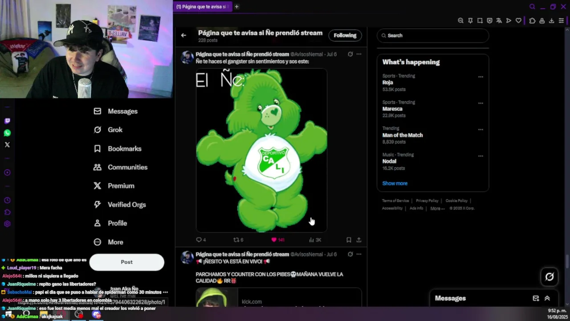This screenshot has width=570, height=321.
Task: Open the downloads icon in toolbar
Action: (551, 21)
